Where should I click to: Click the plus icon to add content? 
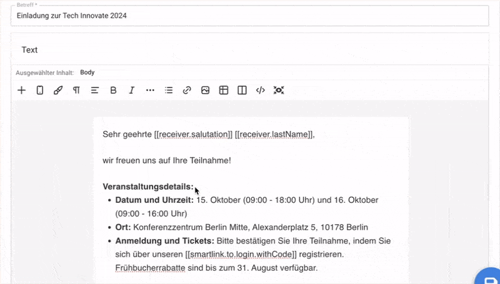point(21,91)
